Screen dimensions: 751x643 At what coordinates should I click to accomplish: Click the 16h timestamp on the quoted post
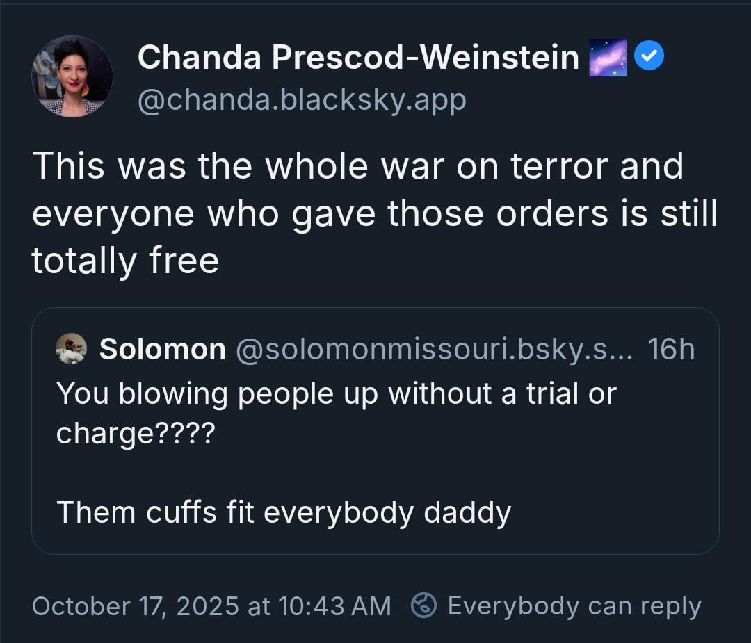pyautogui.click(x=670, y=349)
